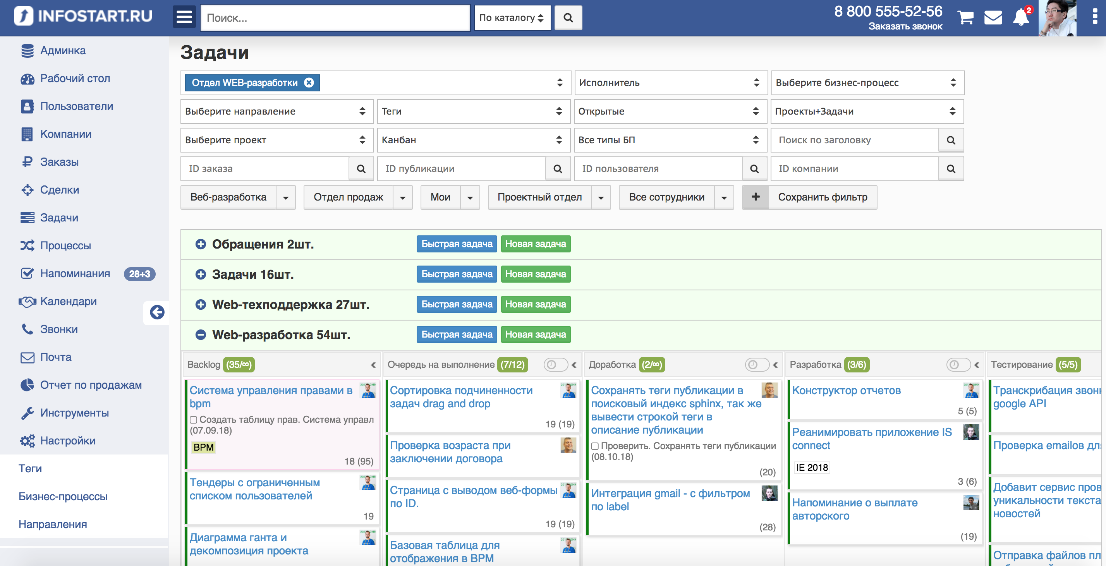Open task Интеграция gmail - с фильтром по label
The height and width of the screenshot is (566, 1106).
[671, 500]
